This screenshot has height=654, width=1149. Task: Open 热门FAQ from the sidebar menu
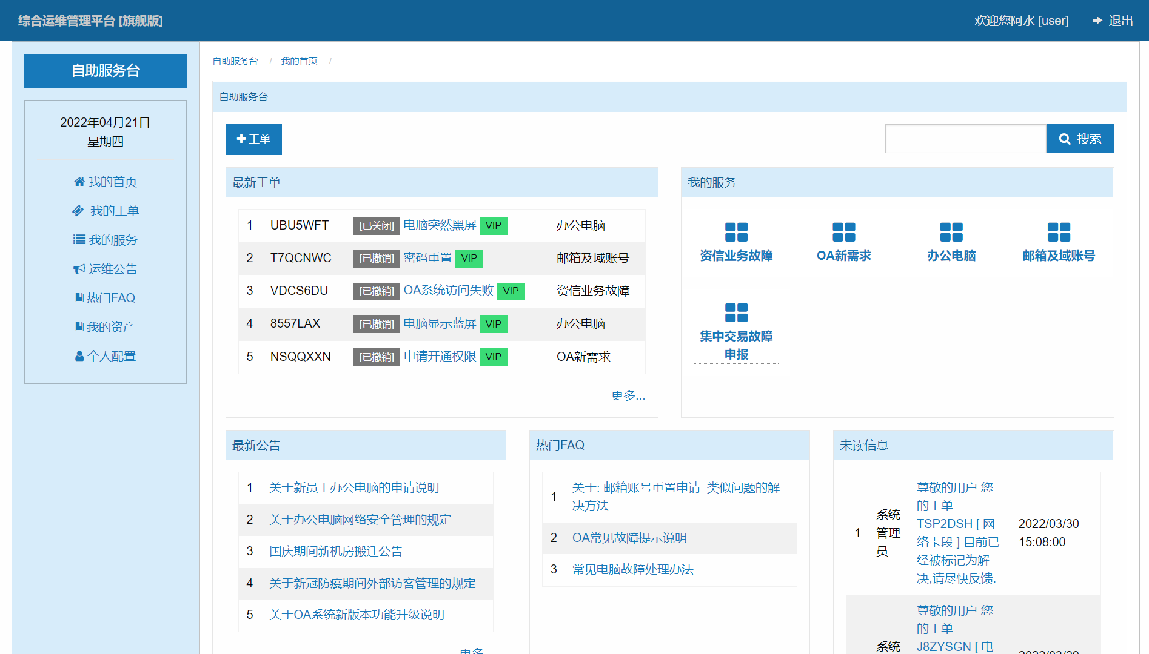tap(110, 298)
